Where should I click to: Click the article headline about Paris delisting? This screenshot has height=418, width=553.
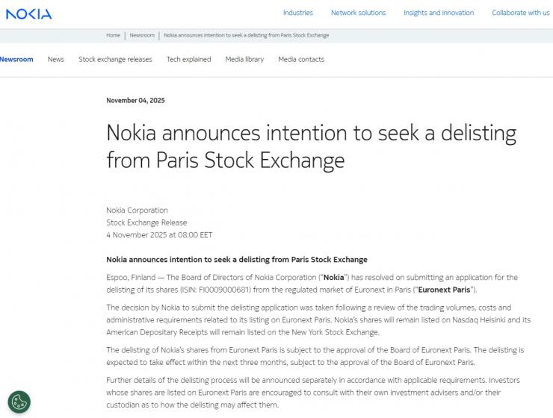pos(311,146)
